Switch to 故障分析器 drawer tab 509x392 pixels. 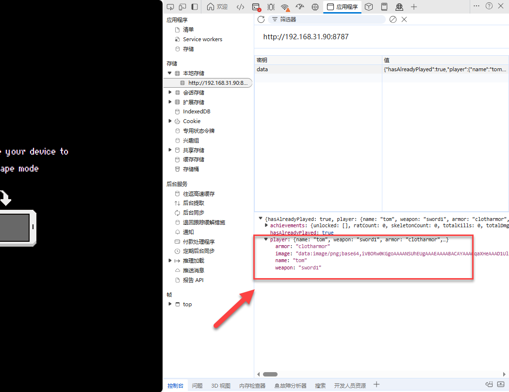click(290, 386)
